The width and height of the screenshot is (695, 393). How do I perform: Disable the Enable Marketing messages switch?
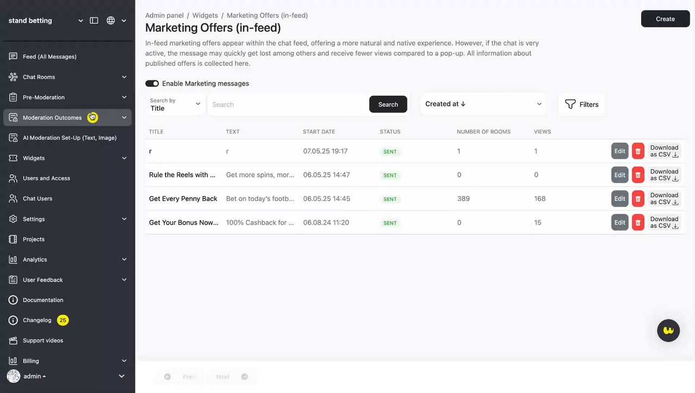[152, 84]
